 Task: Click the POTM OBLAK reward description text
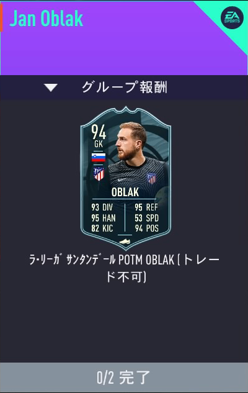click(x=124, y=268)
